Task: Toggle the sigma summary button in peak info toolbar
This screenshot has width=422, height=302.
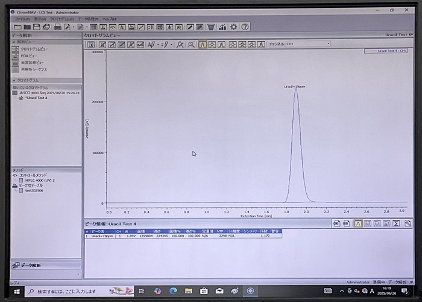Action: tap(397, 223)
